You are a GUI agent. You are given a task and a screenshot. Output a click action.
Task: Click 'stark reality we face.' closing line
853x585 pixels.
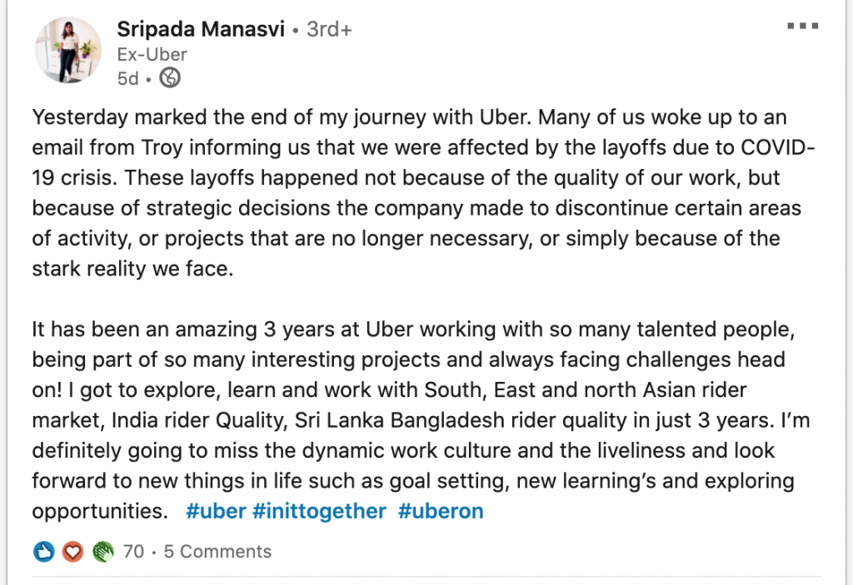132,269
